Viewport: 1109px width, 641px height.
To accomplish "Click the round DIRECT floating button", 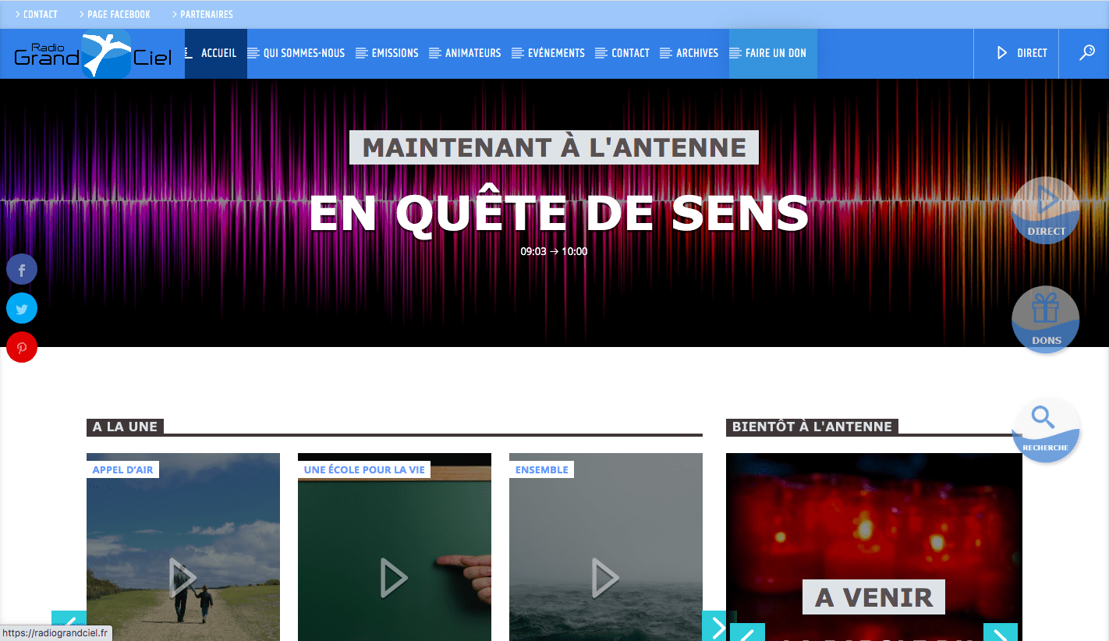I will (x=1045, y=211).
